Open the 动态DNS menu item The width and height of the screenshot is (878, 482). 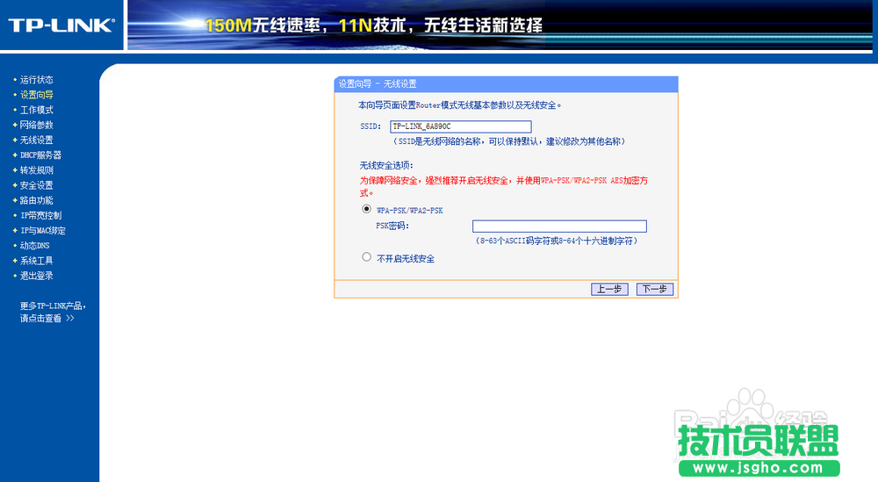tap(35, 246)
